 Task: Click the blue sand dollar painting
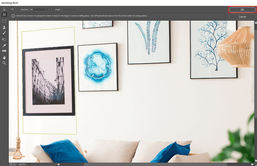click(x=98, y=67)
